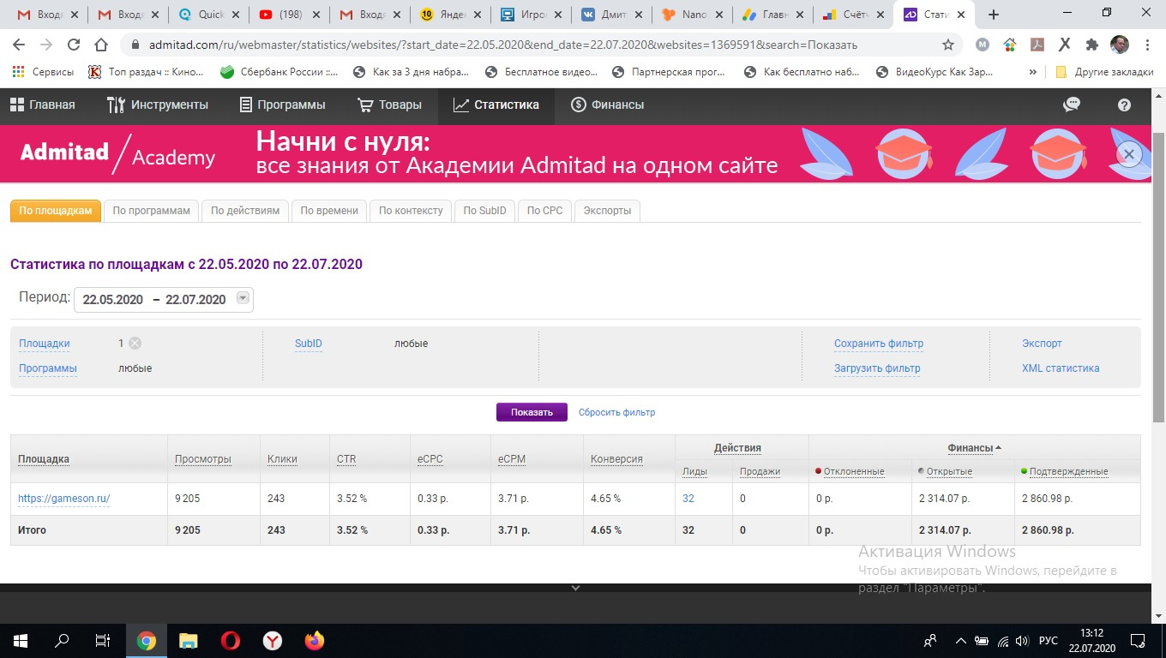
Task: Open the Инструменты menu
Action: coord(158,105)
